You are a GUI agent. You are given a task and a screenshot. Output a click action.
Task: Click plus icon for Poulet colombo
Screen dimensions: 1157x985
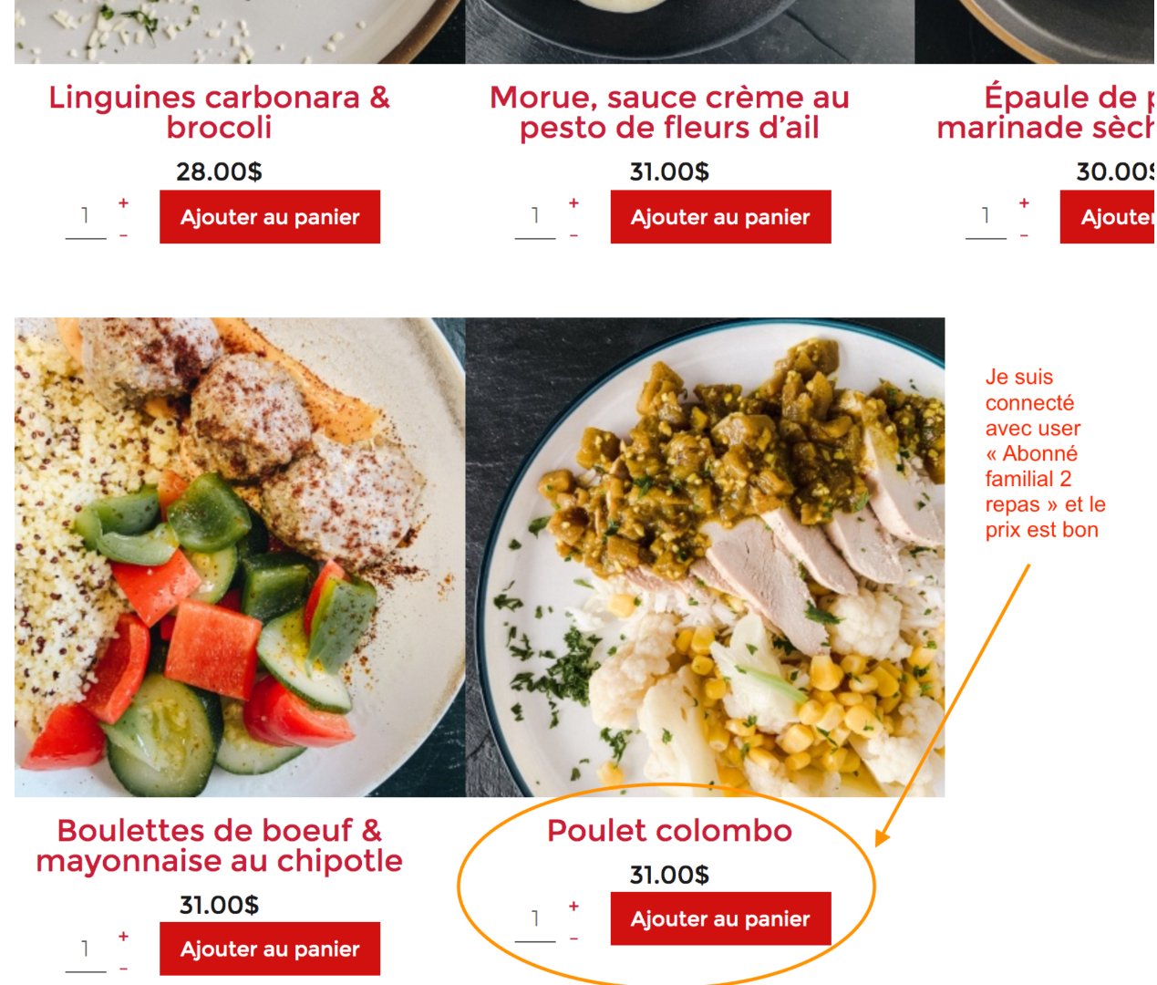point(573,906)
